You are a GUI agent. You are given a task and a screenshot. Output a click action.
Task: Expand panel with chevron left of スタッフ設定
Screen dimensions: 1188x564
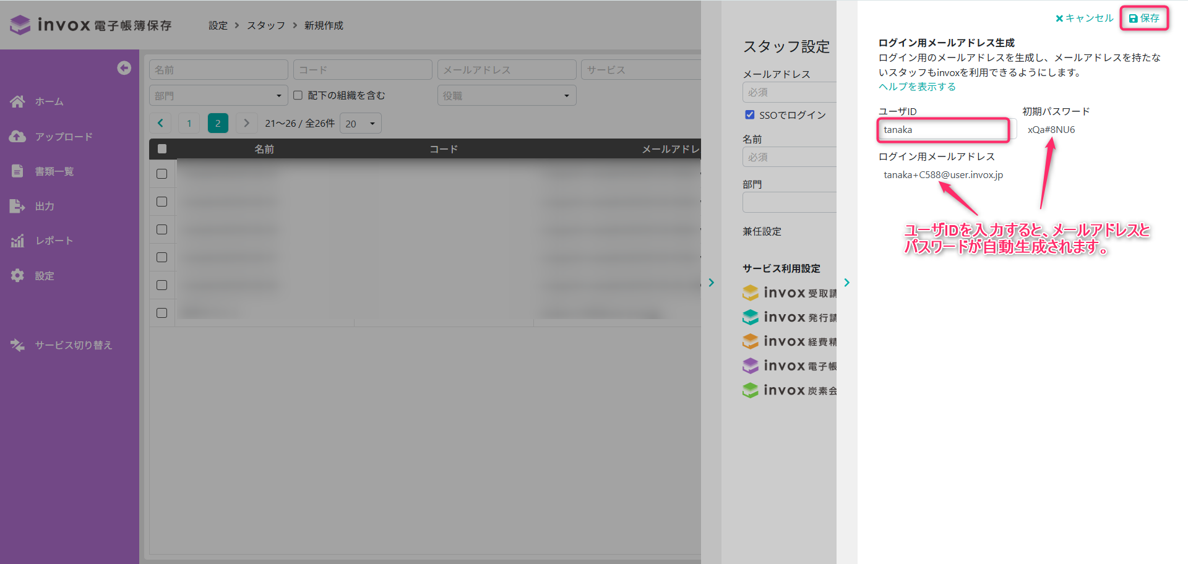(x=712, y=283)
